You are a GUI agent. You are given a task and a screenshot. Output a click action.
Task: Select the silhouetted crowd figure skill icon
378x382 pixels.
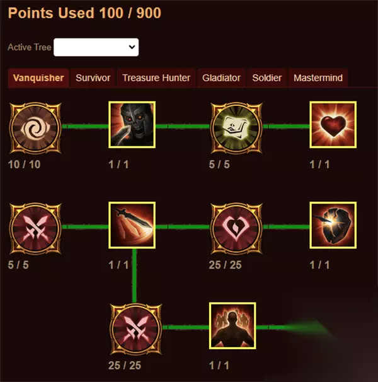point(232,326)
